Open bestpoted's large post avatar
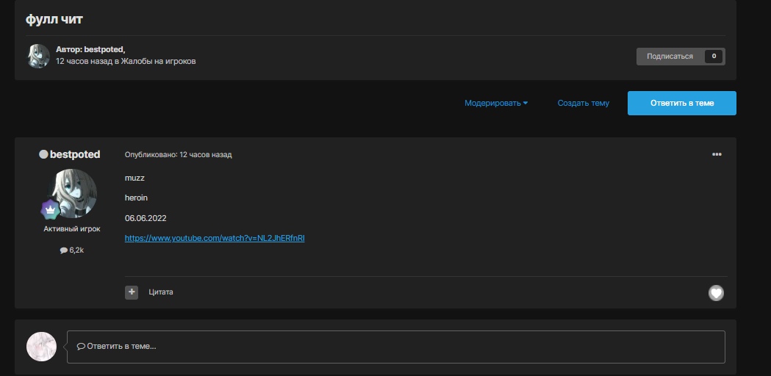This screenshot has width=771, height=376. (72, 193)
